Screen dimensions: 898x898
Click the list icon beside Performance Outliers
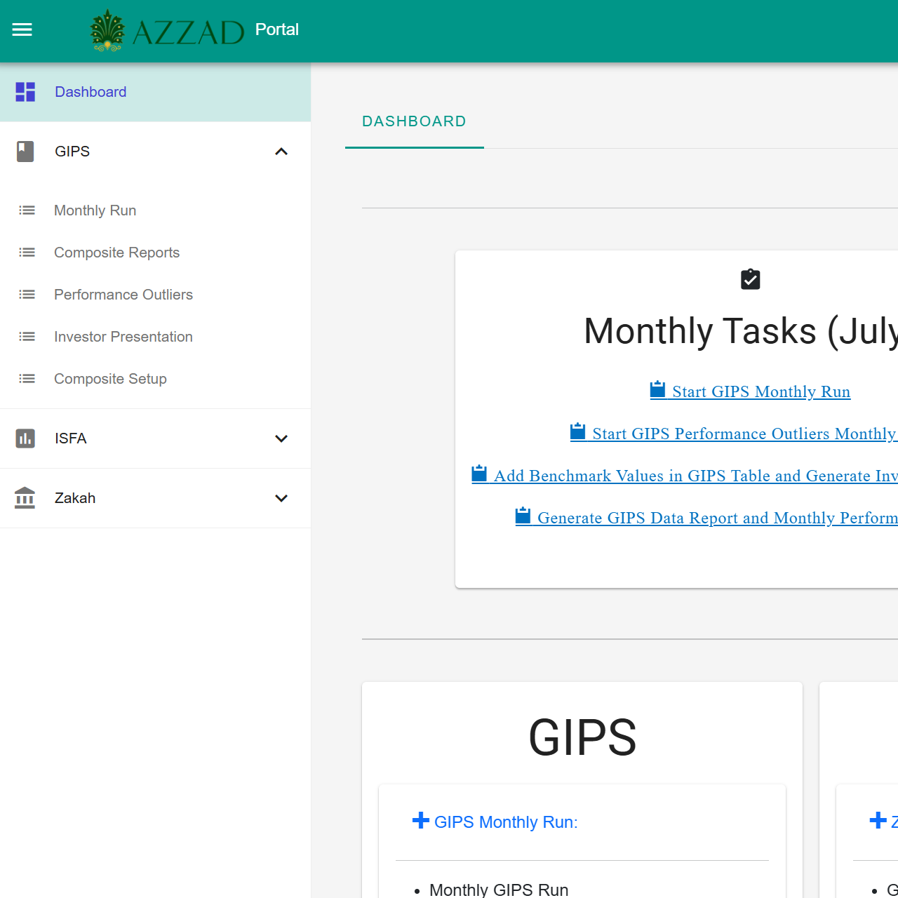(27, 295)
